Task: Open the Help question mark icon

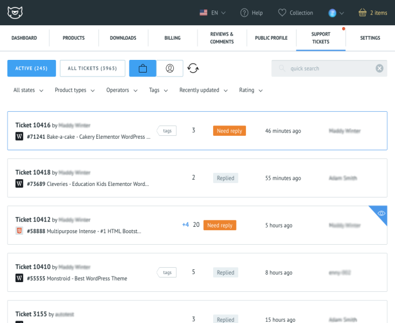Action: [244, 13]
